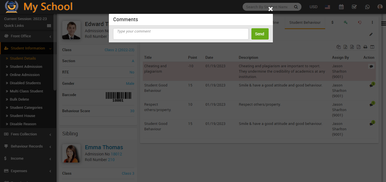Export table using the Excel icon
386x182 pixels.
click(345, 47)
